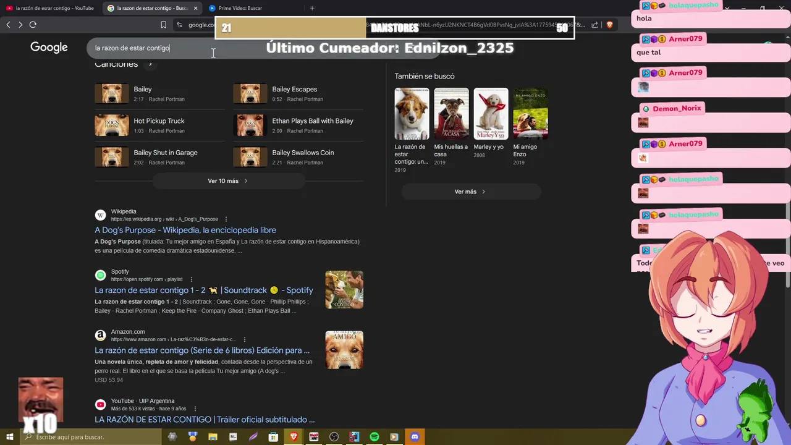Click the Amazon book cover thumbnail
791x445 pixels.
[344, 350]
